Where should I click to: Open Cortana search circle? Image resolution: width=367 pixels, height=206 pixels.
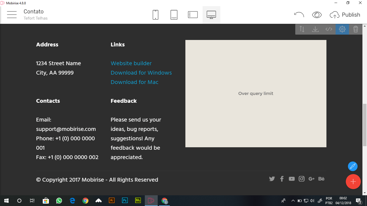point(19,201)
